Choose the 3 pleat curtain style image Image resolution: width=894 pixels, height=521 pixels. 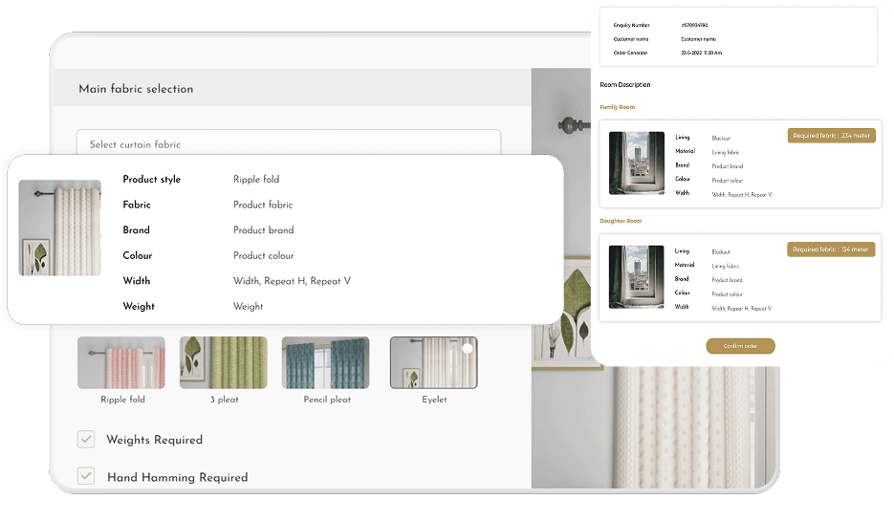tap(224, 362)
